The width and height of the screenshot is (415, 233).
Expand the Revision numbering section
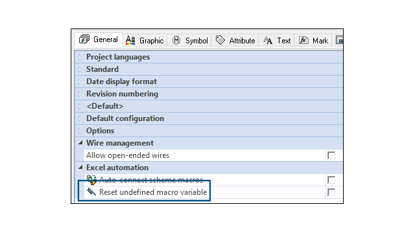click(80, 94)
